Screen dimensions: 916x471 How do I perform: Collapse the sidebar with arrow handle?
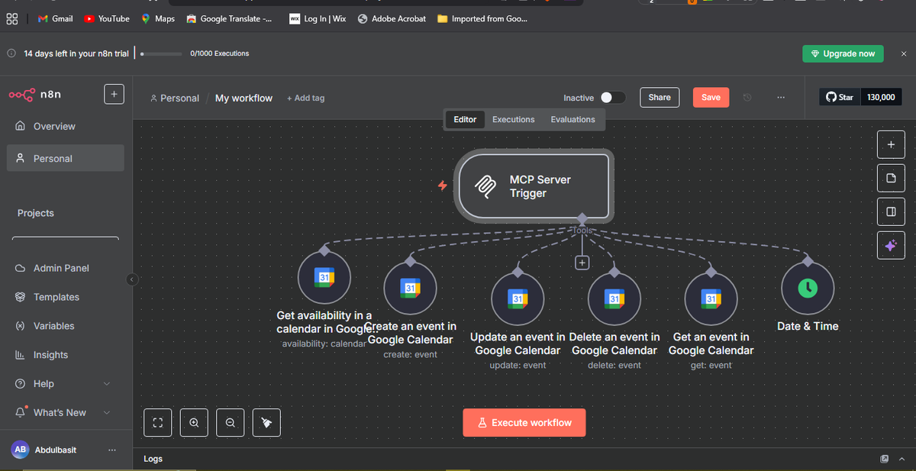point(131,279)
